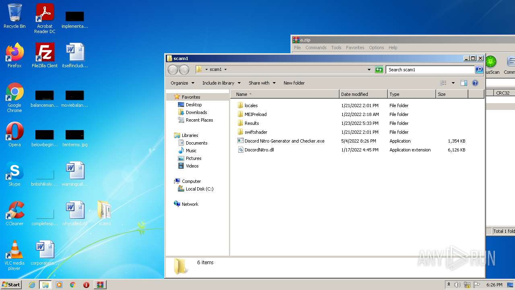
Task: Click Windows Explorer taskbar button
Action: tap(45, 285)
